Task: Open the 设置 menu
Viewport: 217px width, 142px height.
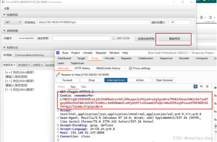Action: pos(7,8)
